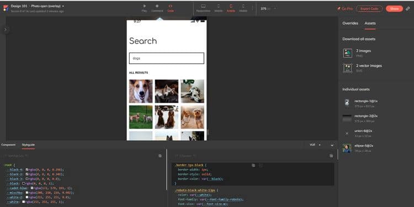Collapse the code panel chevron
Viewport: 414px width, 207px height.
coord(332,145)
